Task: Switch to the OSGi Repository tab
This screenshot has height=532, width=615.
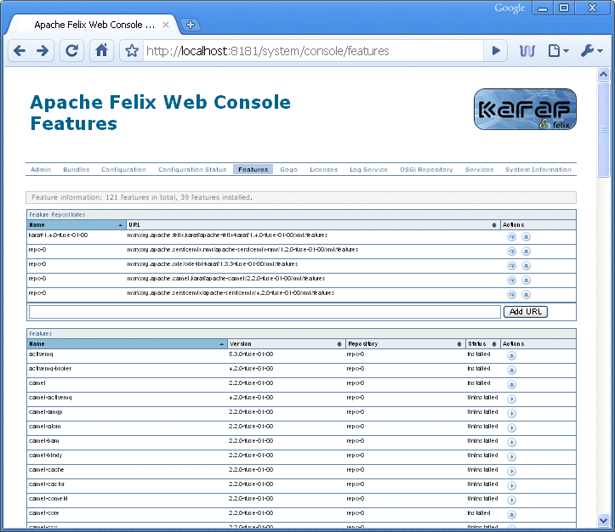Action: 426,170
